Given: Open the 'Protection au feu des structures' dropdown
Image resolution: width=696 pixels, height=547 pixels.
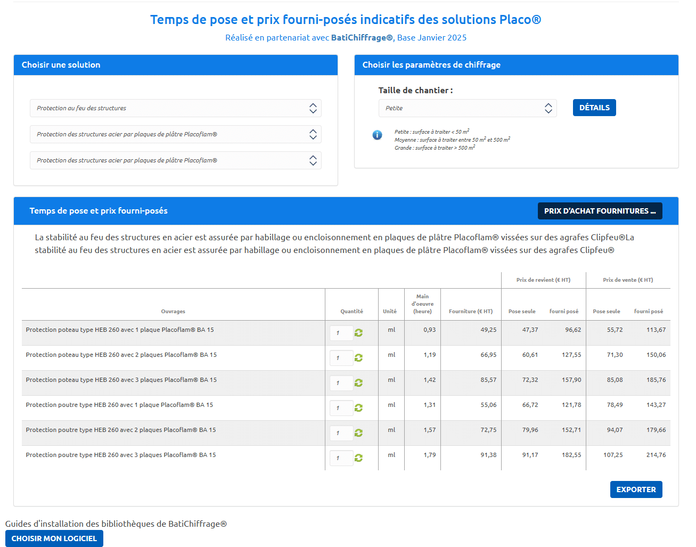Looking at the screenshot, I should point(175,108).
